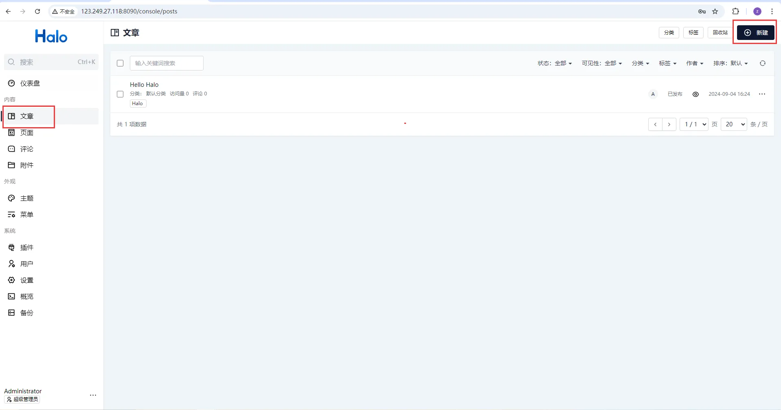
Task: Go to the previous page of posts
Action: (x=655, y=124)
